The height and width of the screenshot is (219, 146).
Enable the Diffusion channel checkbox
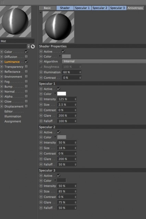[26, 56]
